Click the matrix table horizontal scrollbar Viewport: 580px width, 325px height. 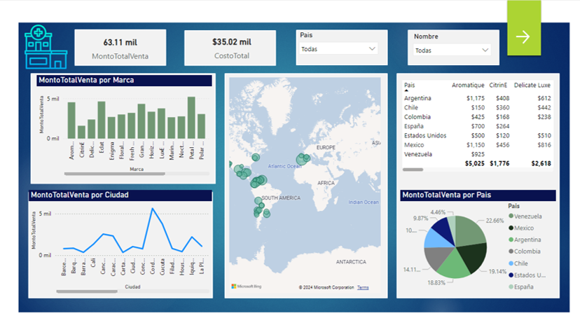tap(413, 170)
